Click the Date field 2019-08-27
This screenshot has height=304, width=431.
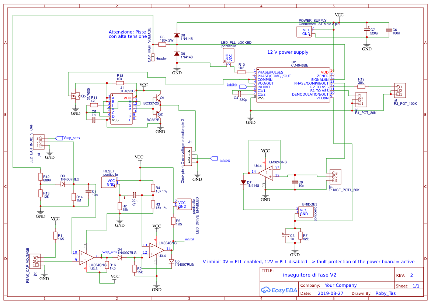point(331,293)
